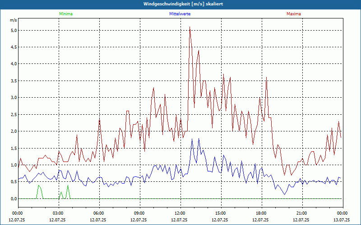Click the 4,0 y-axis value
Viewport: 361px width, 225px height.
click(14, 64)
